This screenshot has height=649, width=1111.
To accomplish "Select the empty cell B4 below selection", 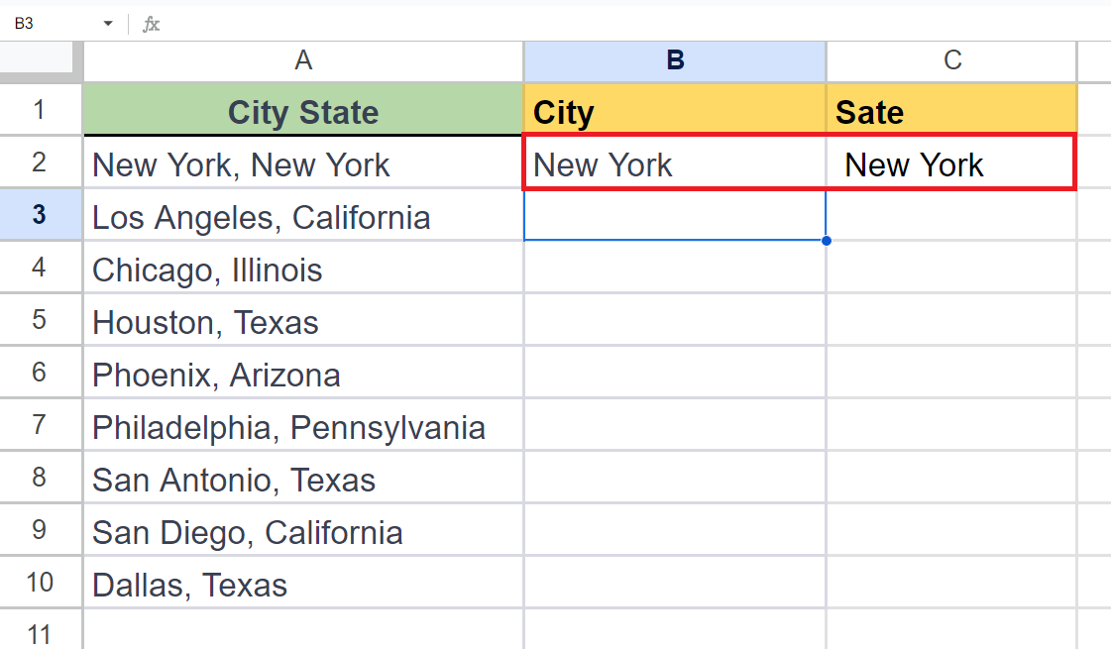I will click(x=674, y=269).
